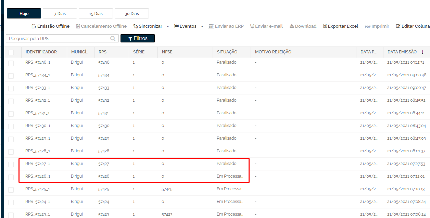Image resolution: width=430 pixels, height=218 pixels.
Task: Expand the Sincronizar dropdown arrow
Action: click(168, 26)
